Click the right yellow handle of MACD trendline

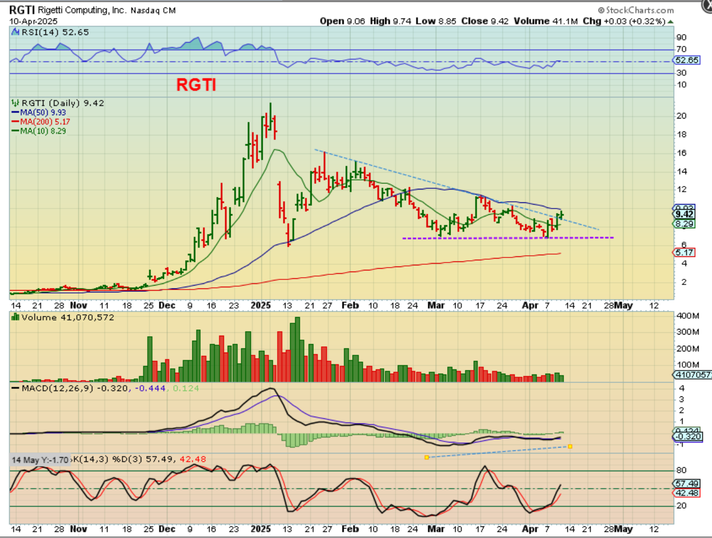570,446
